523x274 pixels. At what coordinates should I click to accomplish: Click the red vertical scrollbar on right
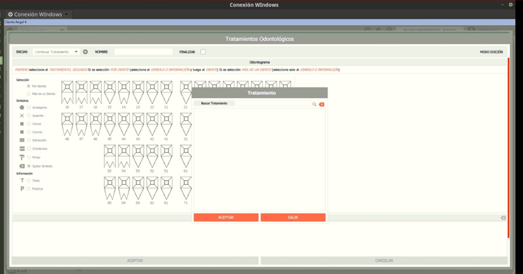(509, 148)
